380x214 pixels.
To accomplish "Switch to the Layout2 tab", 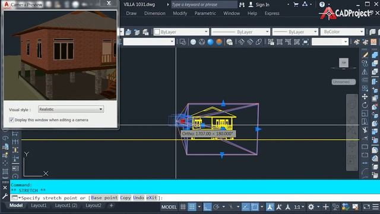I will tap(93, 206).
